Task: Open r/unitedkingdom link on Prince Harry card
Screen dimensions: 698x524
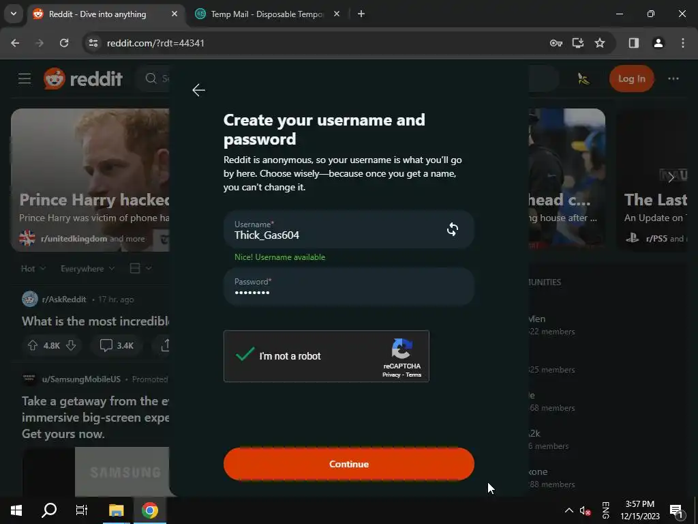Action: 74,239
